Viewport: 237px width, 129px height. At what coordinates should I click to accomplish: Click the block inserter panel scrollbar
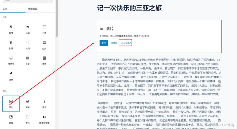(57, 18)
